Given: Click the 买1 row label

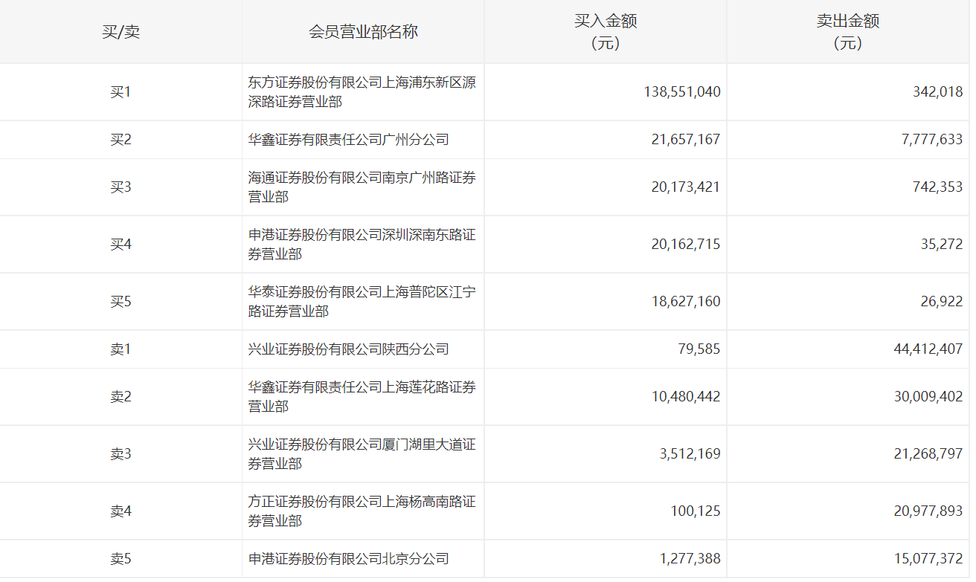Looking at the screenshot, I should click(121, 92).
